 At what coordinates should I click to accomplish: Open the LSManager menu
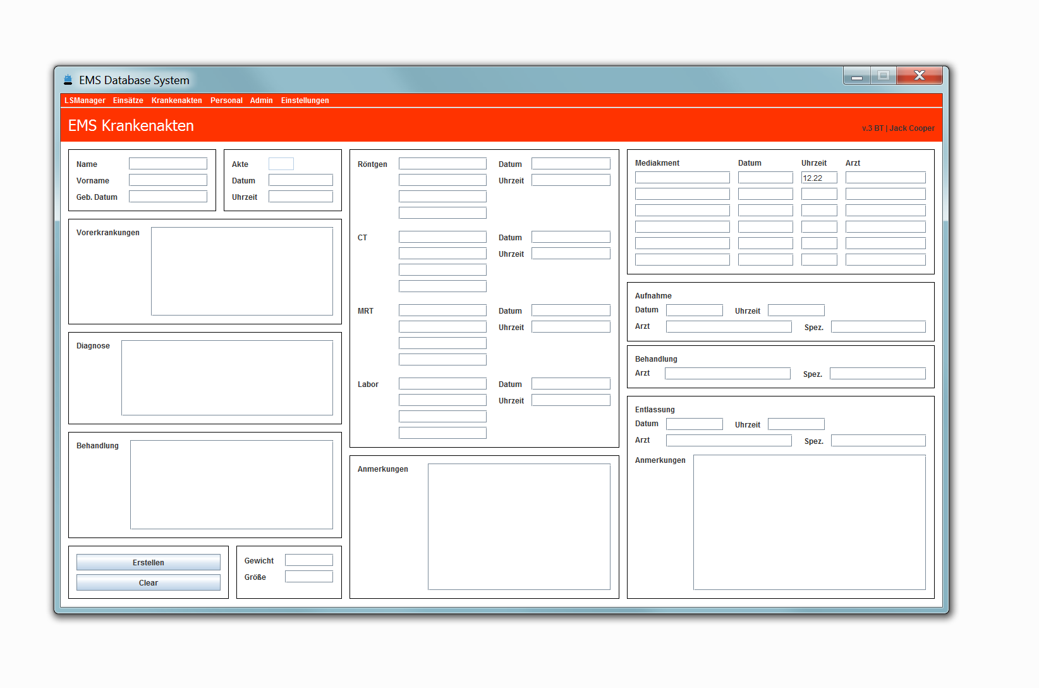pos(85,101)
